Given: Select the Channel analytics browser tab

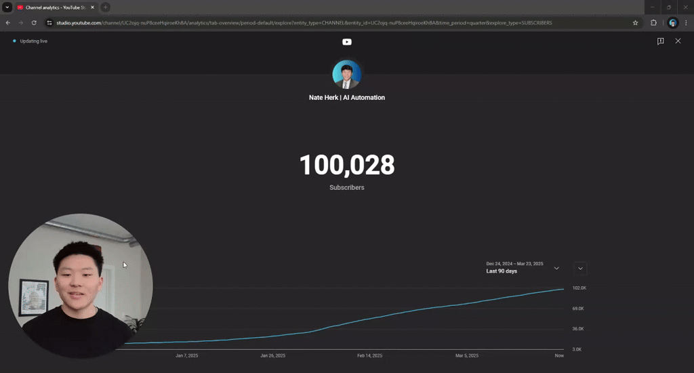Looking at the screenshot, I should pyautogui.click(x=56, y=7).
